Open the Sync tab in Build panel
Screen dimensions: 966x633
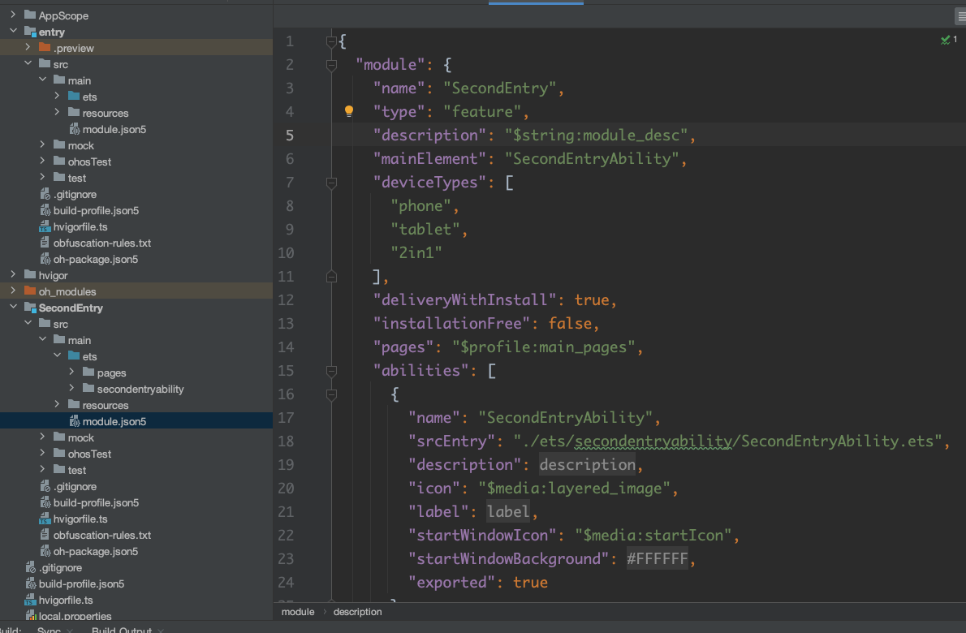[49, 630]
